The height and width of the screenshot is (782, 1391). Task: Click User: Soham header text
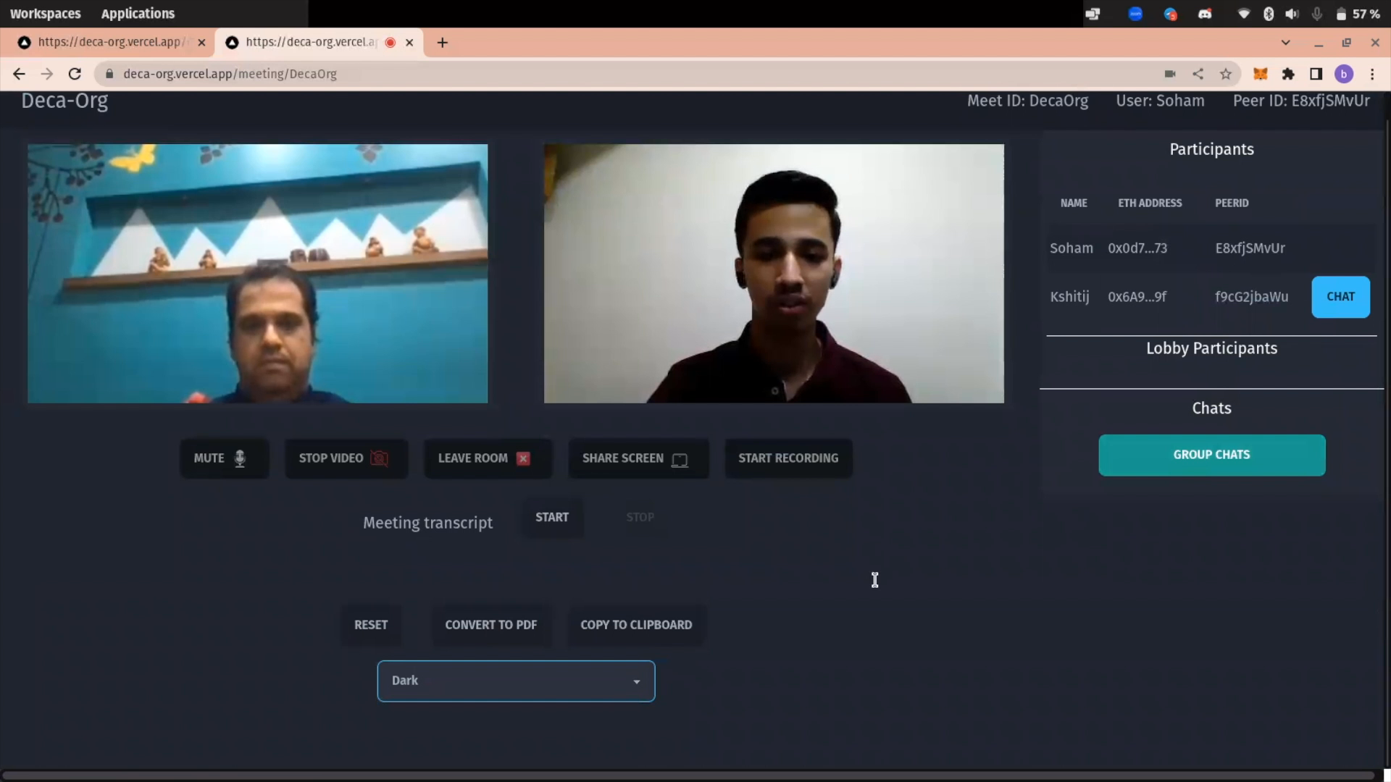pos(1160,101)
